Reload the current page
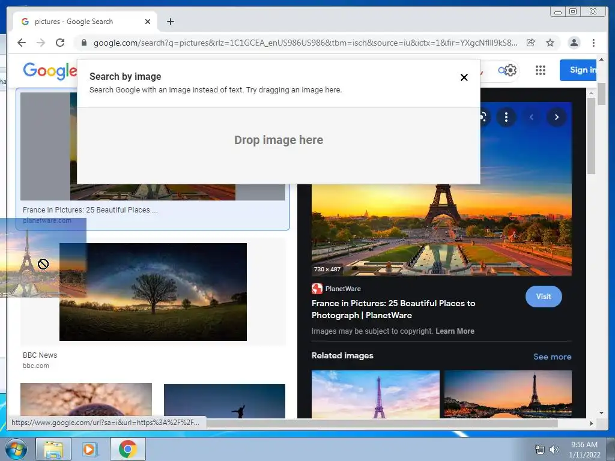The image size is (615, 461). (60, 43)
